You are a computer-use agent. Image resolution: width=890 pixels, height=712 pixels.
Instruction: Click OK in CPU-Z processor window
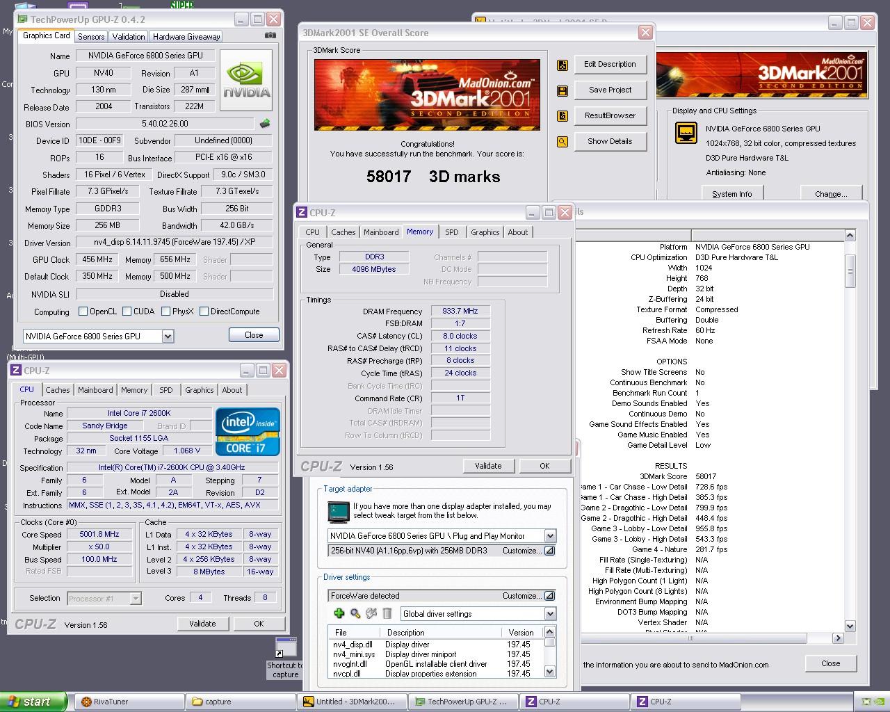pyautogui.click(x=259, y=624)
